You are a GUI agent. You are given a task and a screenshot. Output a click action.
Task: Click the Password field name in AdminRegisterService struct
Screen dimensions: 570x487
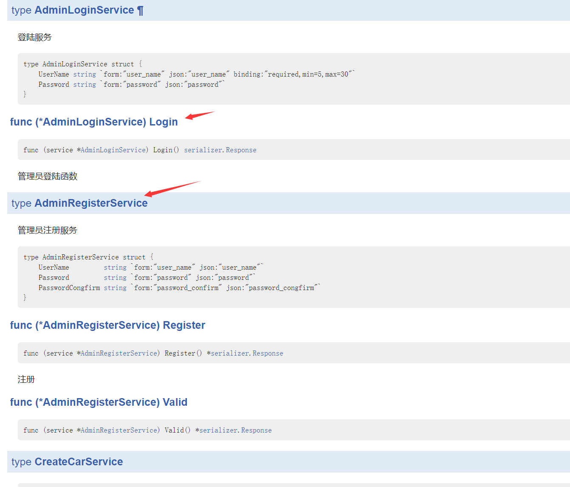54,277
